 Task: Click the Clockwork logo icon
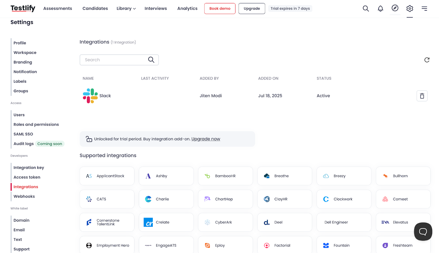tap(326, 199)
